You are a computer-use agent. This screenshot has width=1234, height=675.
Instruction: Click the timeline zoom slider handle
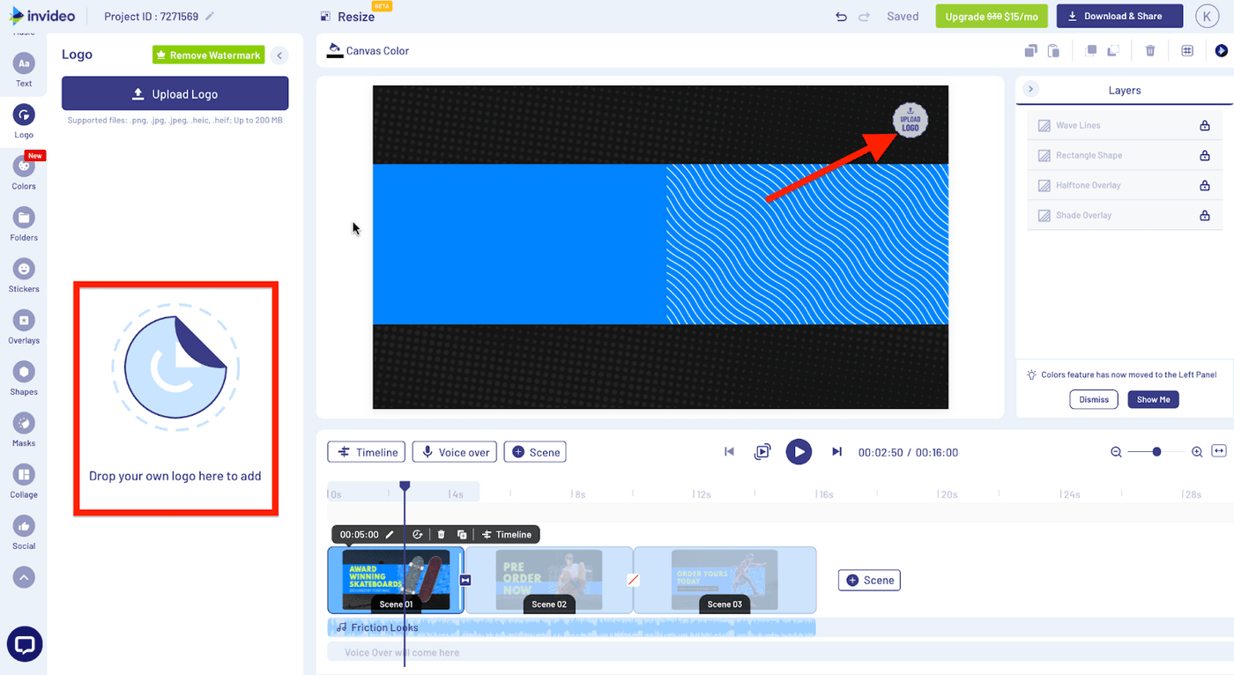(1156, 452)
